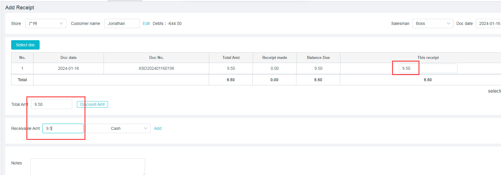This screenshot has width=501, height=175.
Task: Click the Discount Amt button
Action: (x=92, y=104)
